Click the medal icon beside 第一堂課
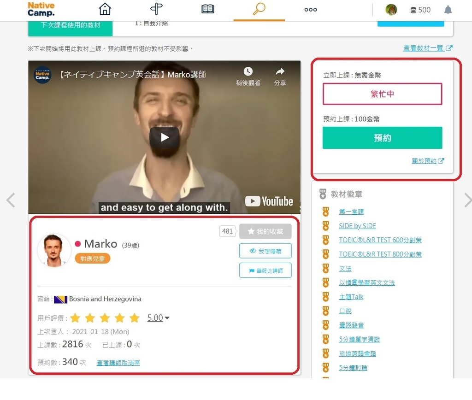 pyautogui.click(x=325, y=212)
